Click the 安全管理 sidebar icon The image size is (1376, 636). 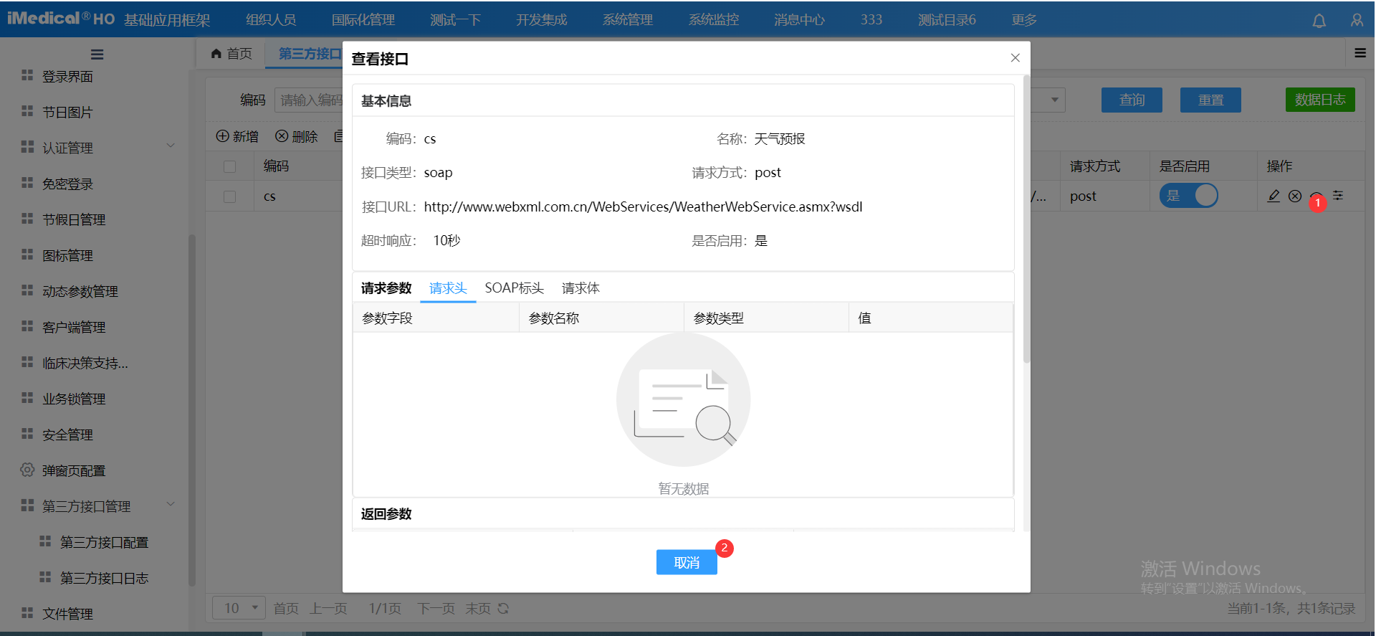point(27,434)
